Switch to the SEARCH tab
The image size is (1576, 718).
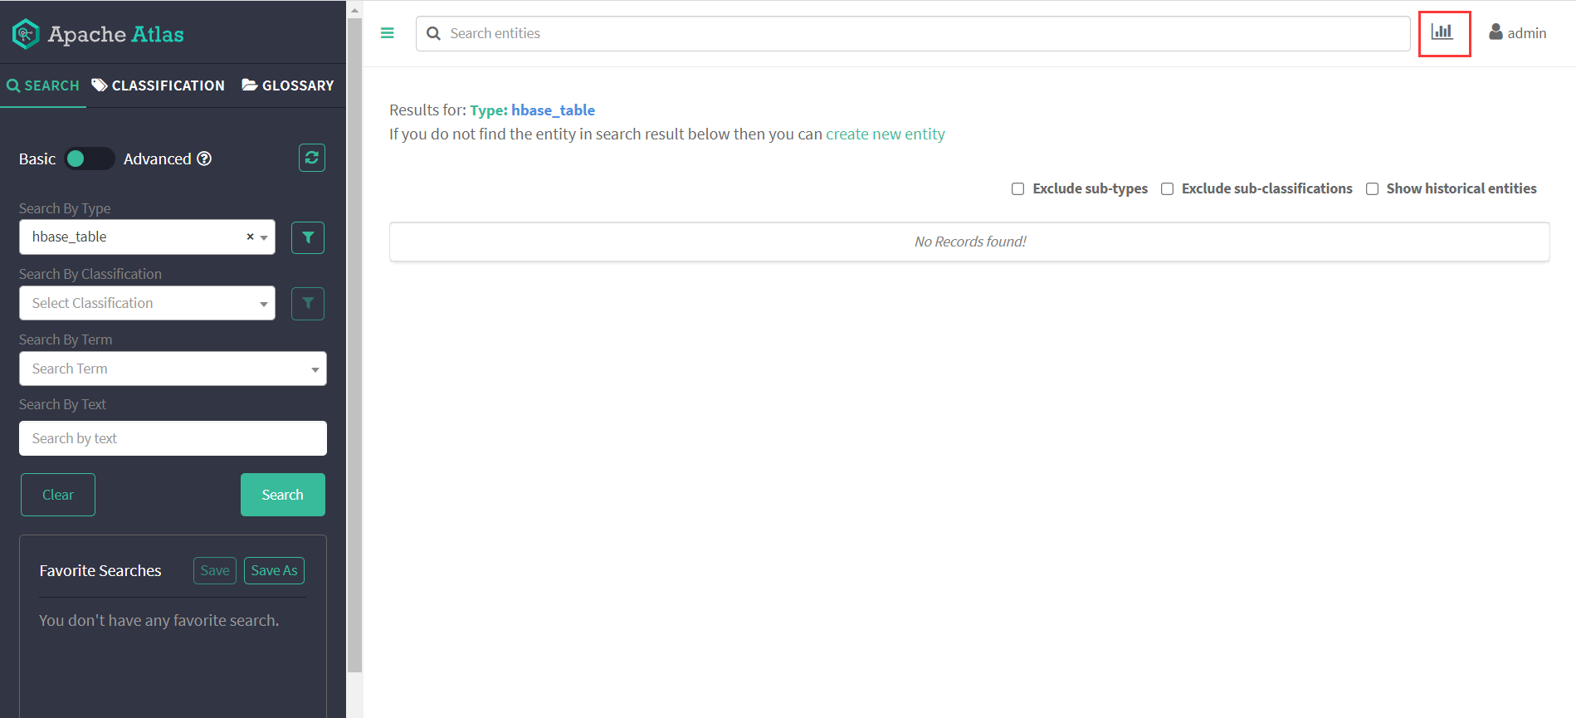coord(43,85)
